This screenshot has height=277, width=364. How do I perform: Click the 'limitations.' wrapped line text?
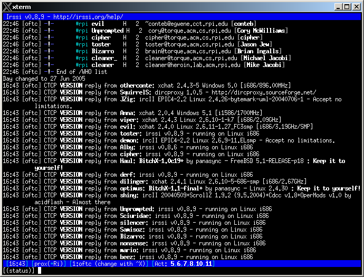click(53, 106)
